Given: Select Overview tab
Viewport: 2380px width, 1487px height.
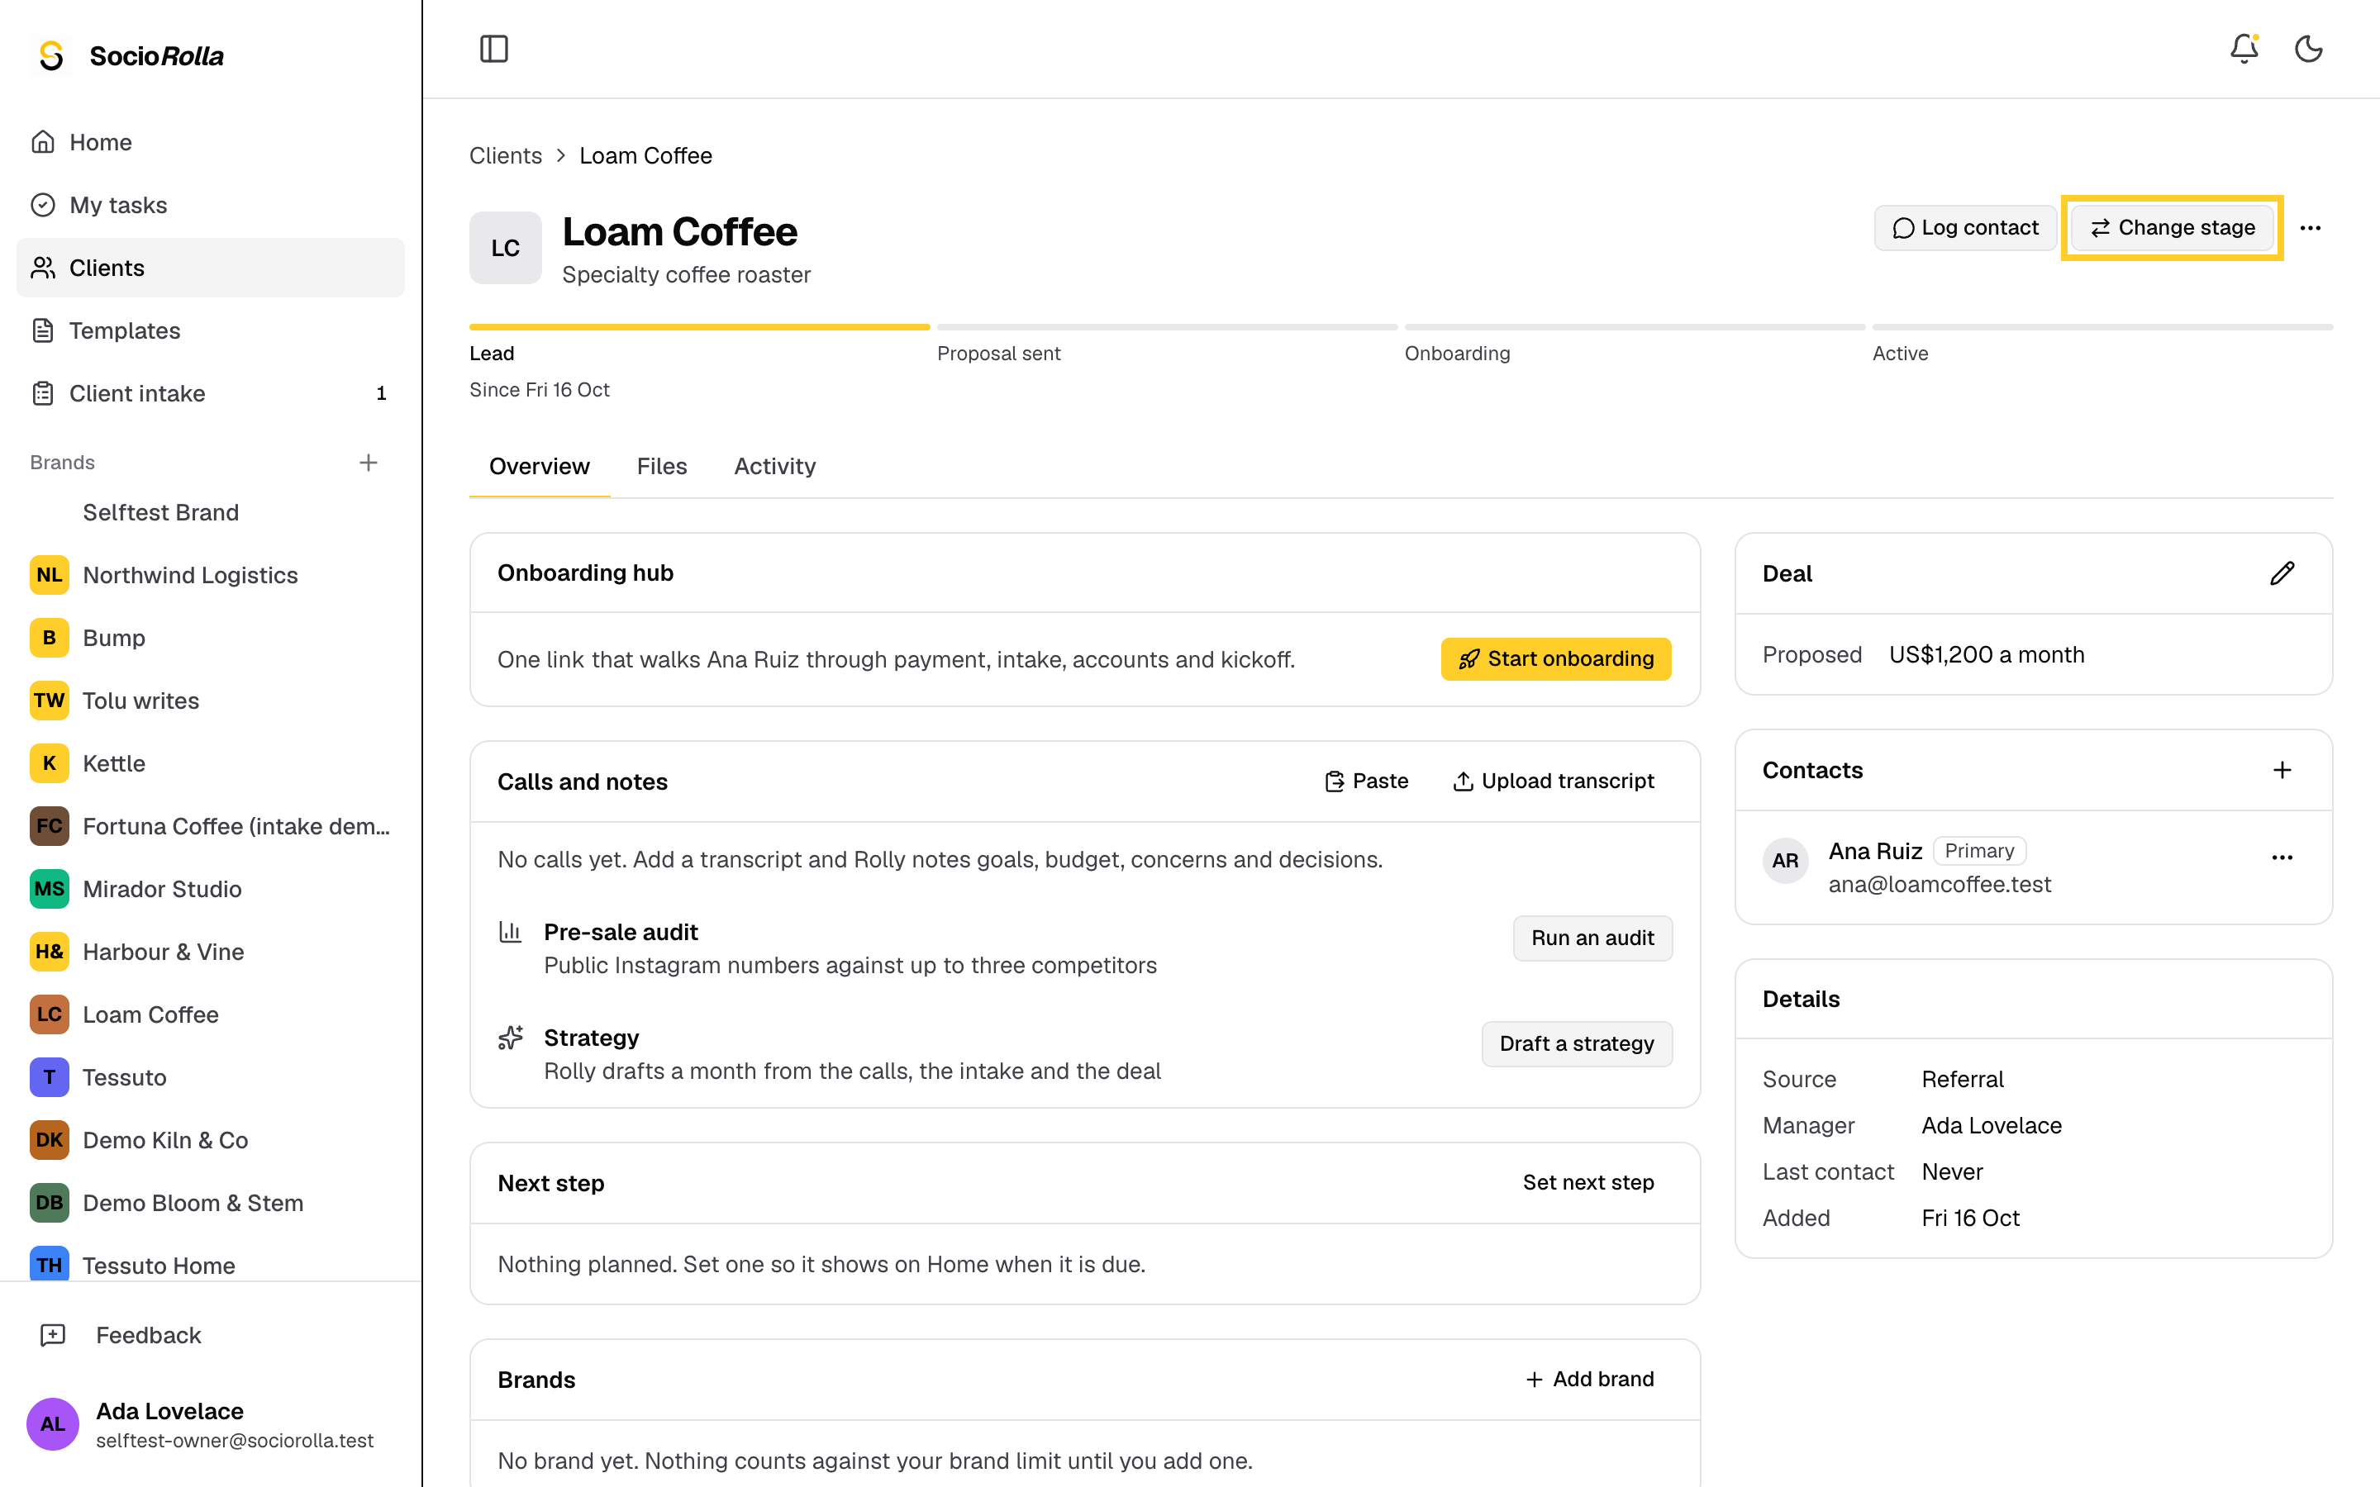Looking at the screenshot, I should coord(539,466).
